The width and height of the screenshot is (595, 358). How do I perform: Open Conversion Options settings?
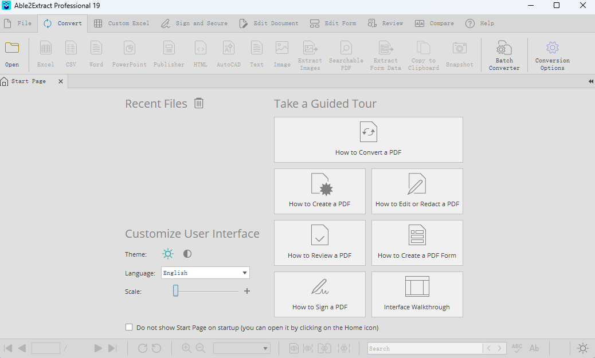552,56
